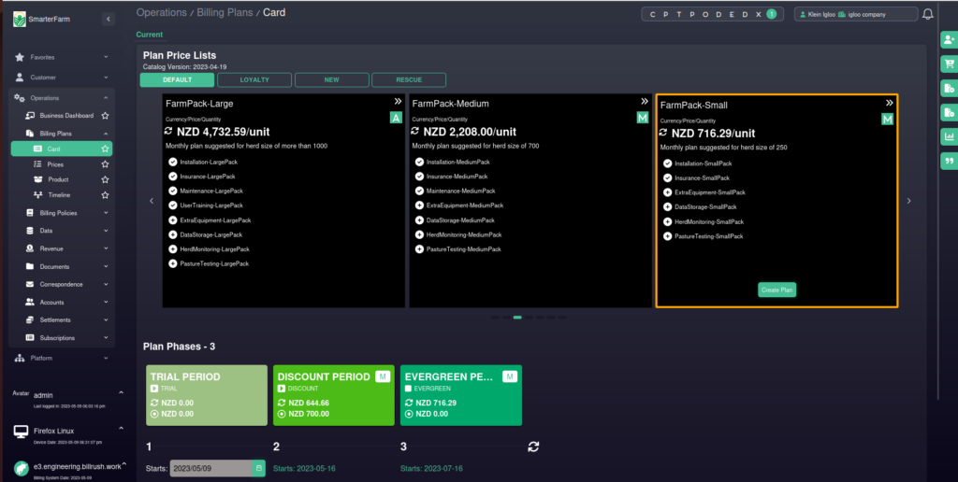
Task: Click the chart report icon in right toolbar
Action: [x=949, y=136]
